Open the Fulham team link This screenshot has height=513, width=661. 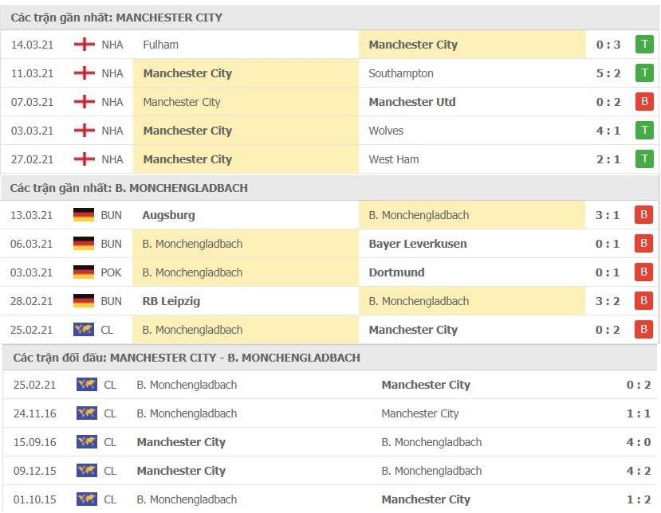pos(160,45)
